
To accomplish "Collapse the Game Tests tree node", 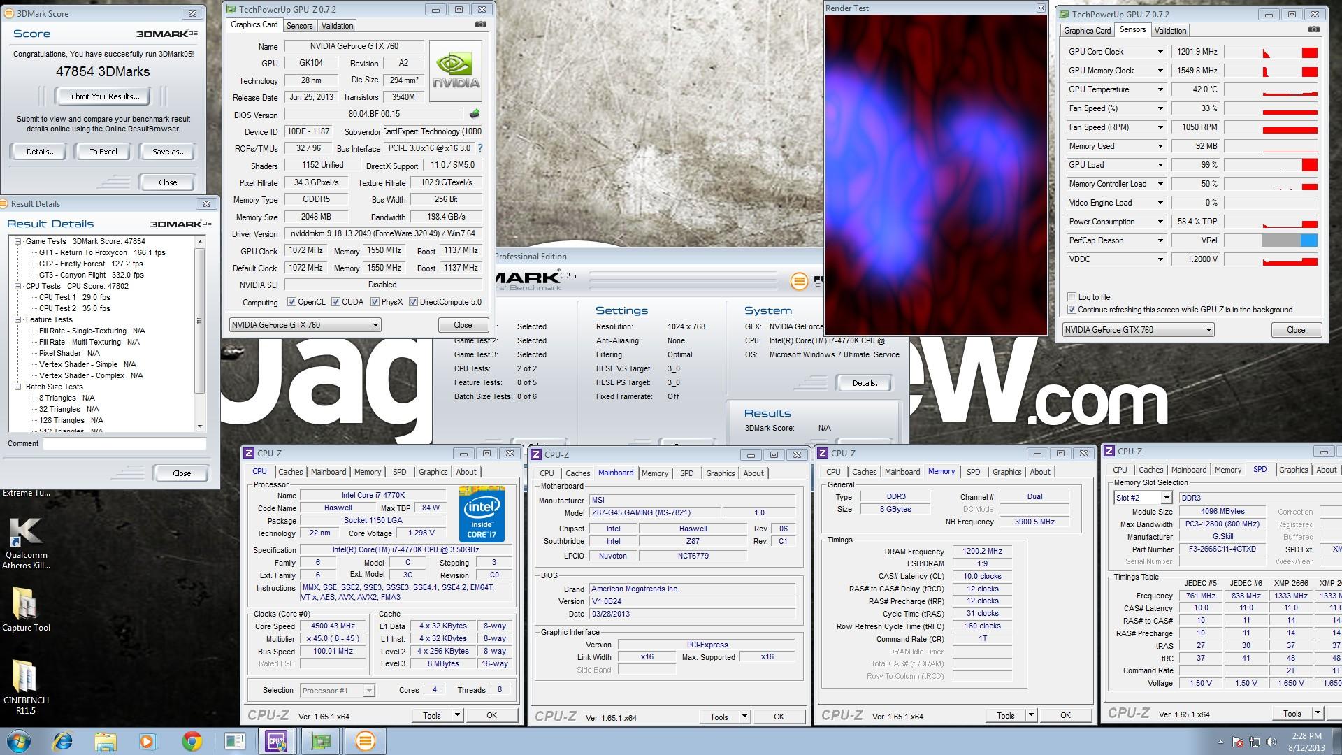I will tap(18, 241).
